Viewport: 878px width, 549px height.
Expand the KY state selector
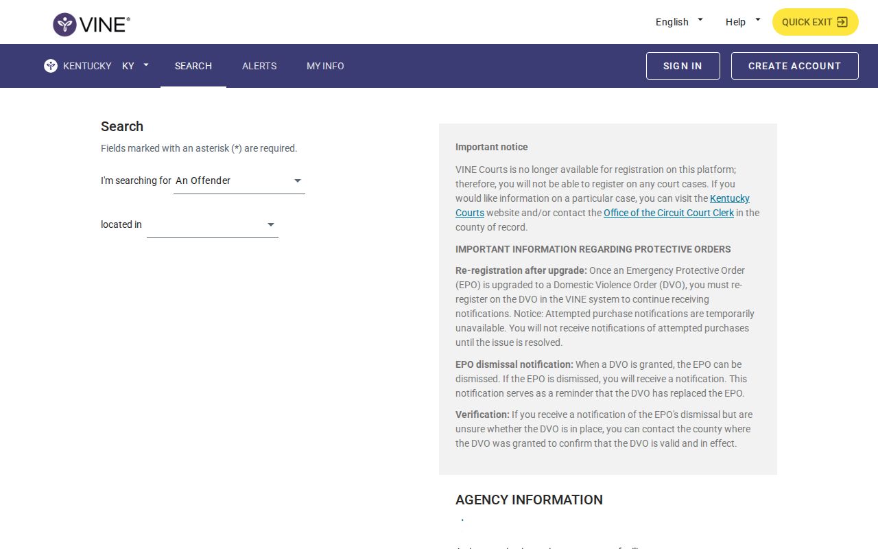[x=135, y=66]
